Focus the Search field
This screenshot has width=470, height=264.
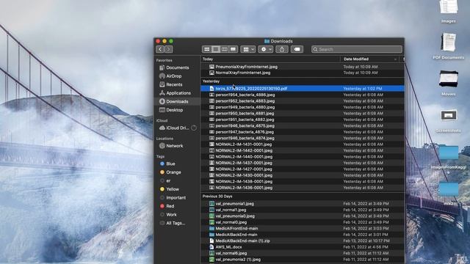click(x=357, y=49)
